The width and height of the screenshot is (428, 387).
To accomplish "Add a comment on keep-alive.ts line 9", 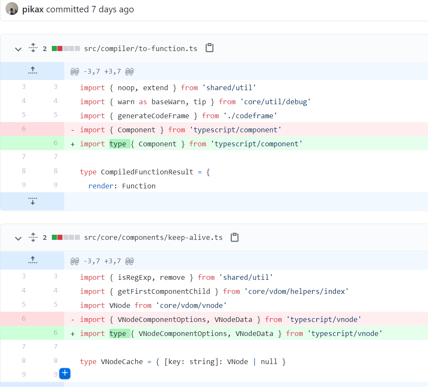I will [x=65, y=374].
